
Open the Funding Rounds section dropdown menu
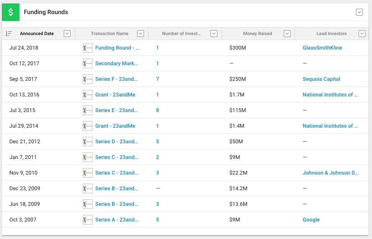[x=359, y=12]
